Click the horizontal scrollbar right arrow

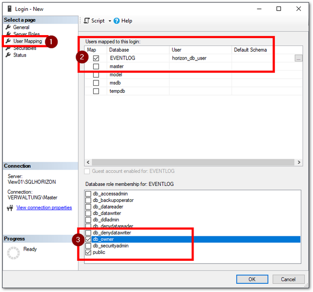coord(298,162)
